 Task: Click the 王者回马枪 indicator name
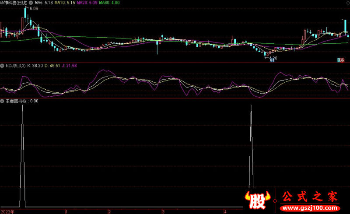coord(16,101)
